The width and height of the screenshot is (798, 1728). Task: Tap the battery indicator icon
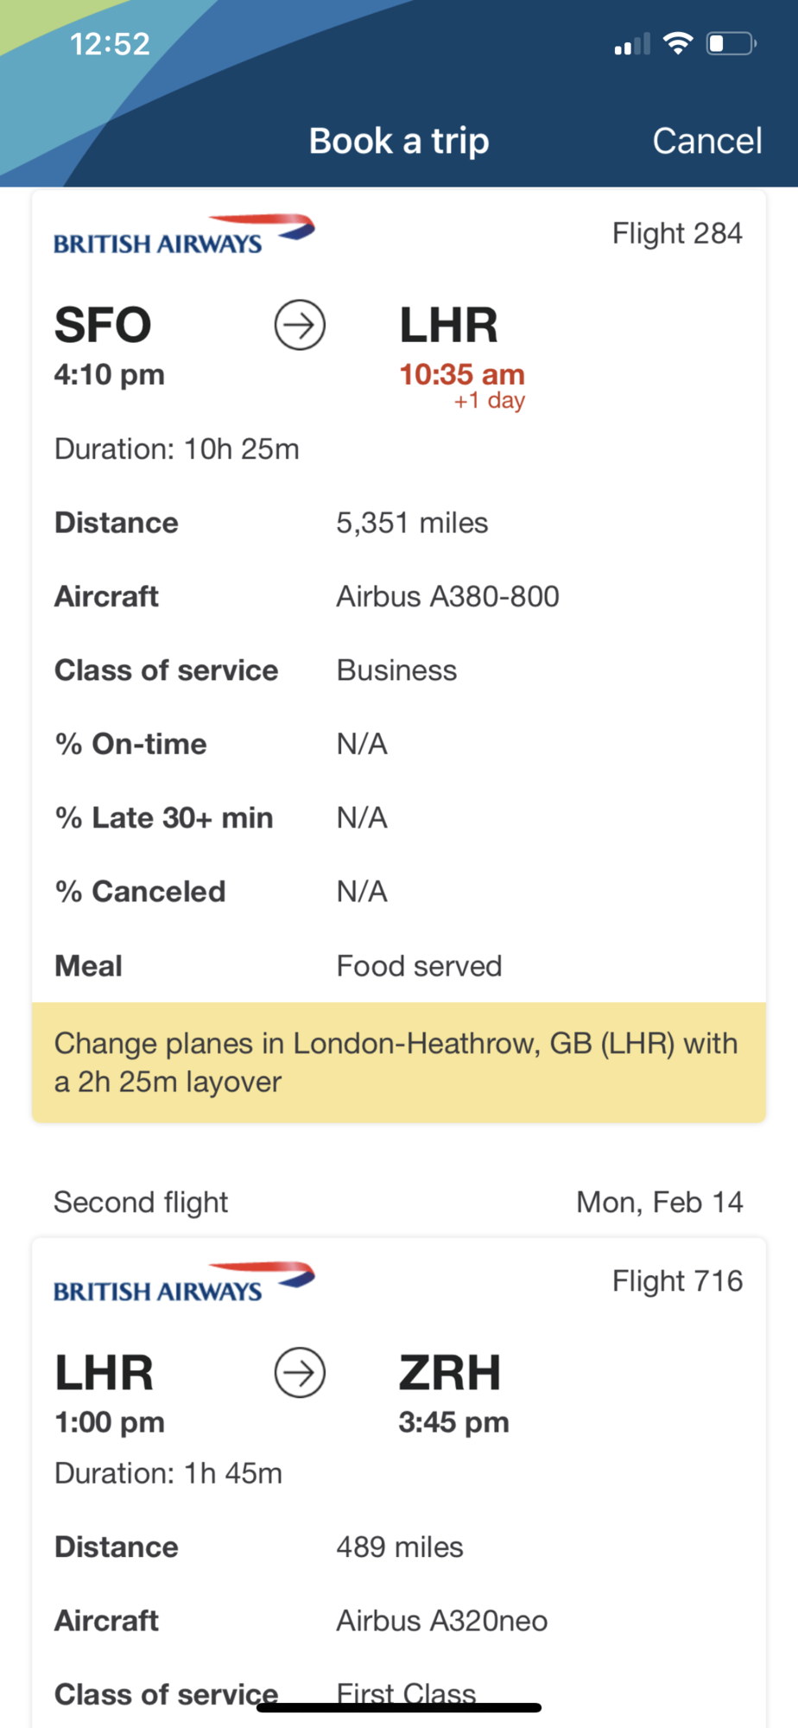[731, 43]
